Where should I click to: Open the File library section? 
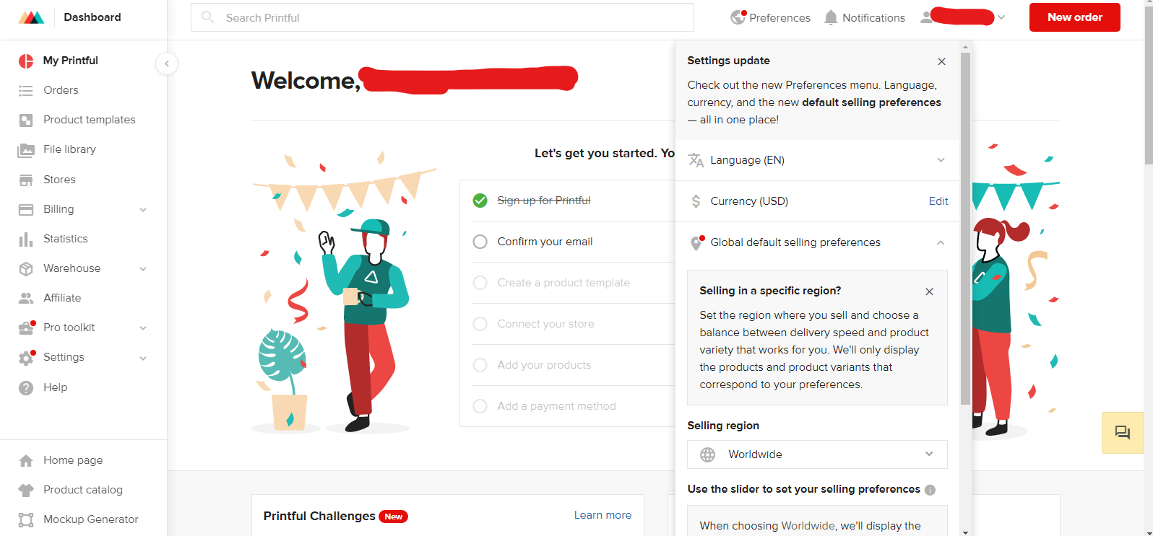(69, 149)
